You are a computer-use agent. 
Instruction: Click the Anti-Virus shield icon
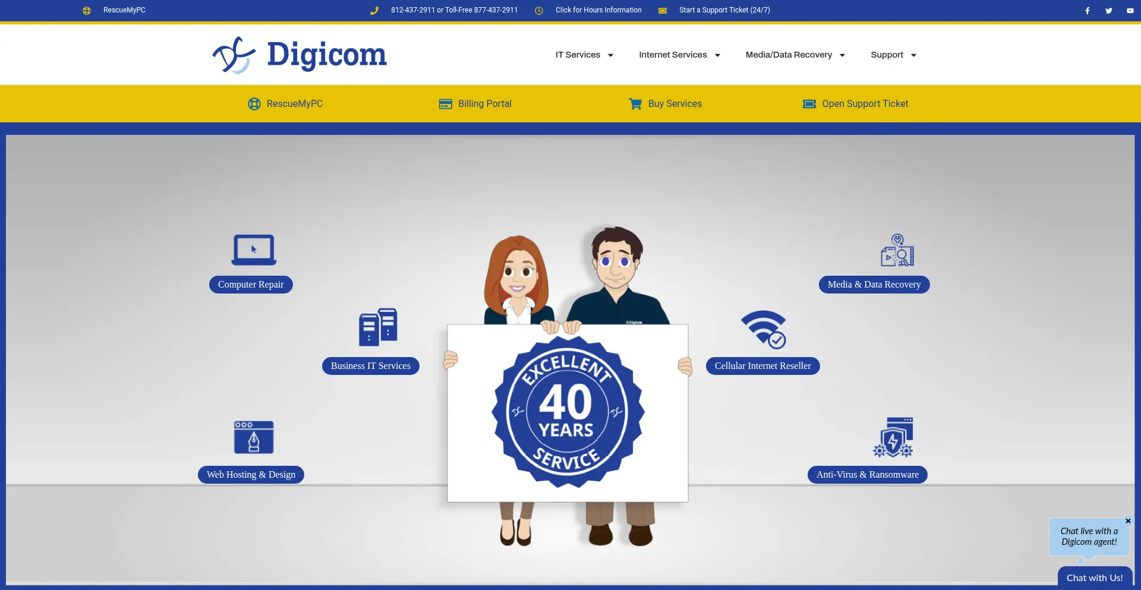coord(893,437)
